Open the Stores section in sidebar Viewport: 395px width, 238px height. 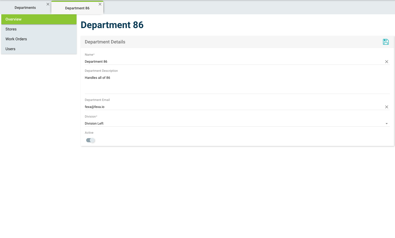tap(11, 29)
